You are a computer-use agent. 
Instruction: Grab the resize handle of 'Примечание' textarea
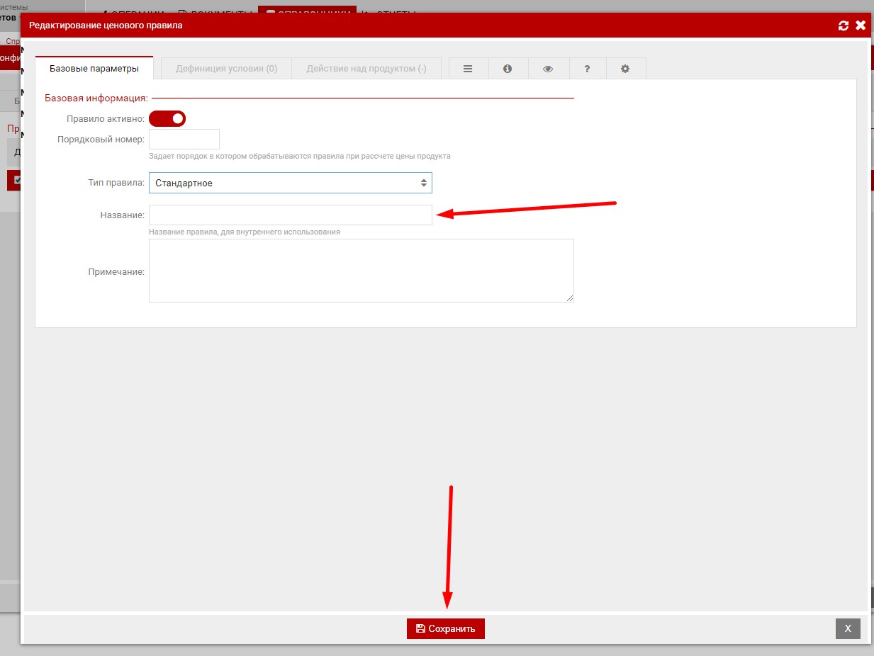[x=569, y=298]
